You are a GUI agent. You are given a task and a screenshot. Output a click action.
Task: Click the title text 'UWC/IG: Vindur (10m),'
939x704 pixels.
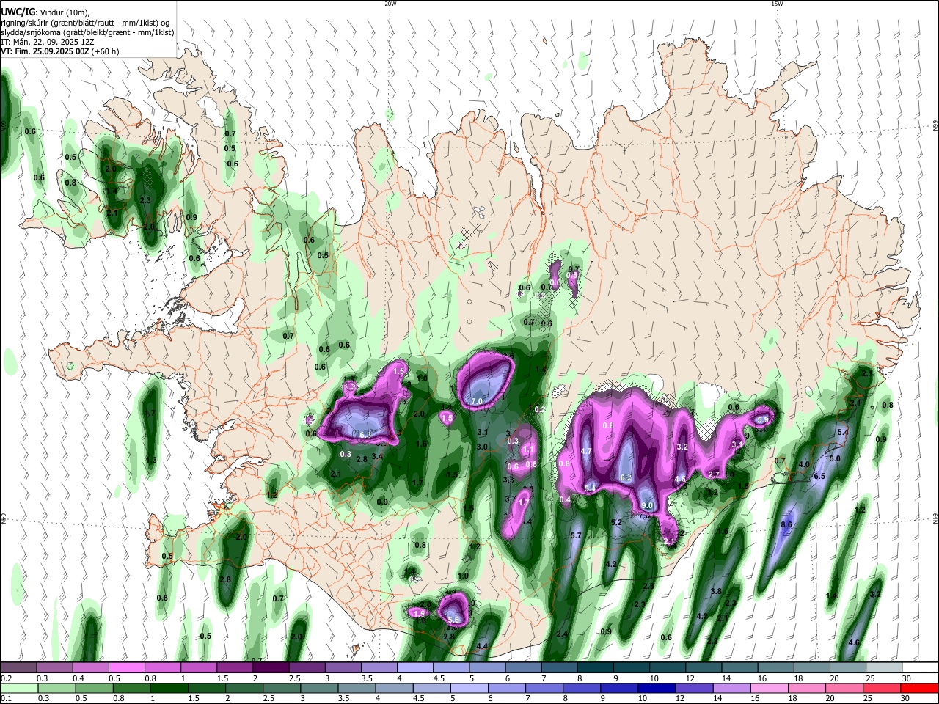[x=45, y=12]
